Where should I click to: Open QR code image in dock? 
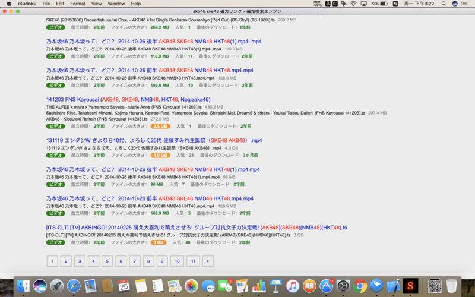tap(435, 286)
